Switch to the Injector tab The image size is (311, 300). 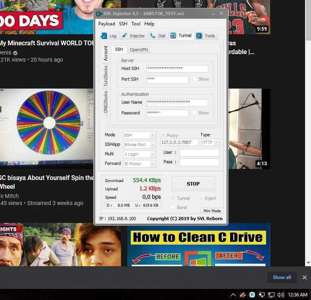point(133,36)
